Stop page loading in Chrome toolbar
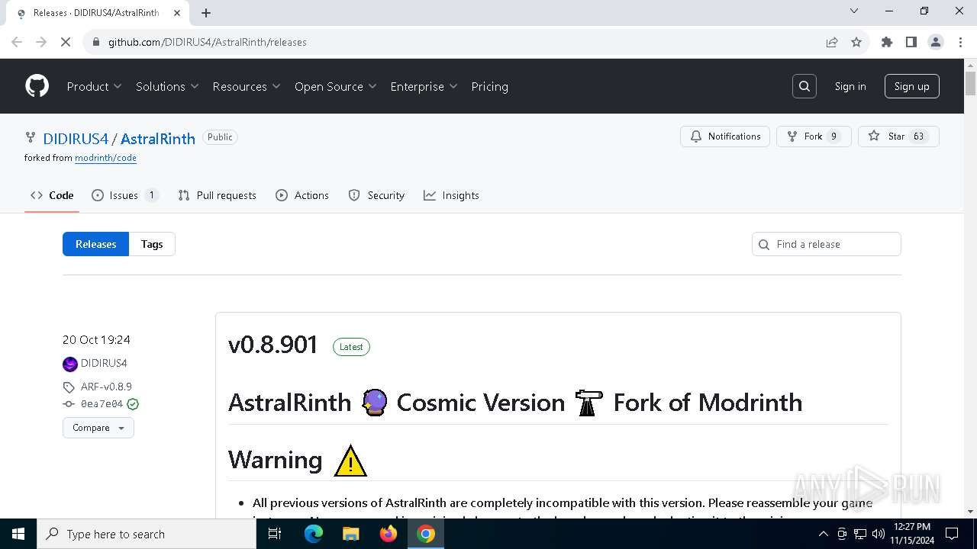The height and width of the screenshot is (549, 977). pos(66,42)
